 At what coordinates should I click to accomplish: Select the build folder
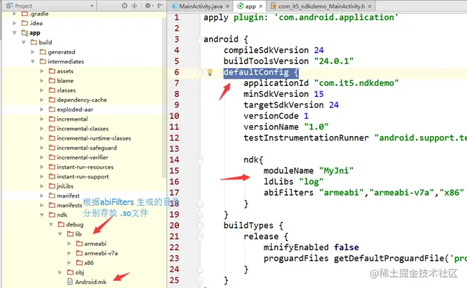click(x=42, y=42)
